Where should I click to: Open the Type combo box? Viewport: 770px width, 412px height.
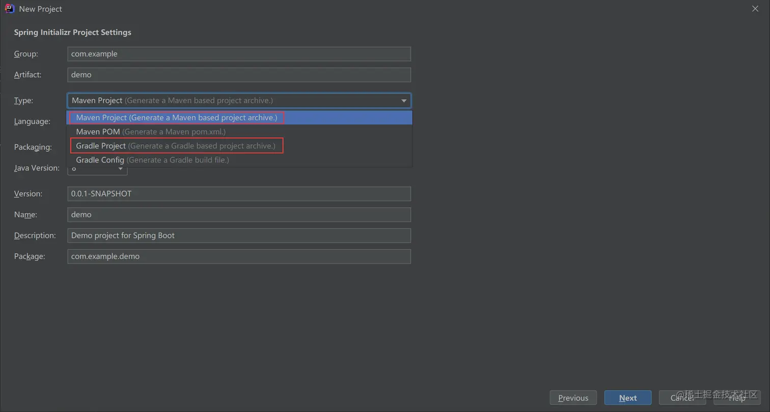(239, 100)
